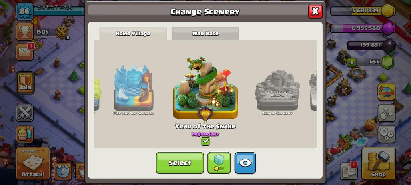Screen dimensions: 411x185
Task: Choose the Fire and Ice Scenery thumbnail
Action: [134, 90]
